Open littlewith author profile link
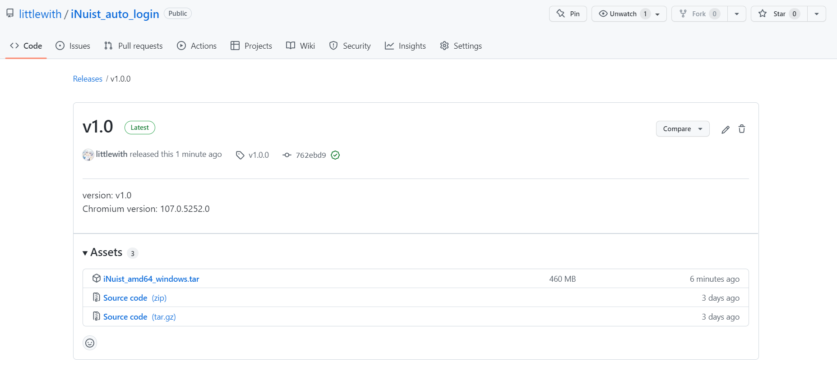 pyautogui.click(x=111, y=154)
